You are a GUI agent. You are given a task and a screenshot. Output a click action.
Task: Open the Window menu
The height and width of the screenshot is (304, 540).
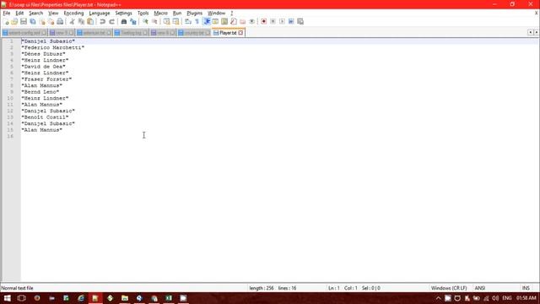click(216, 14)
